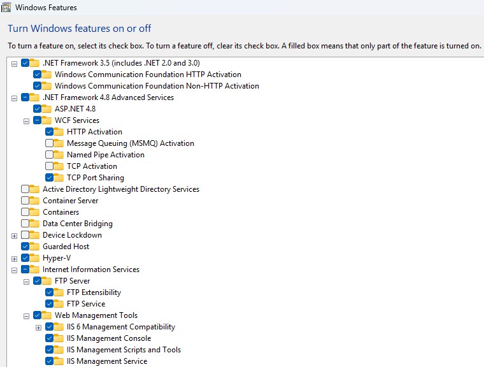Collapse the .NET Framework 3.5 node
The height and width of the screenshot is (367, 484).
click(x=14, y=64)
